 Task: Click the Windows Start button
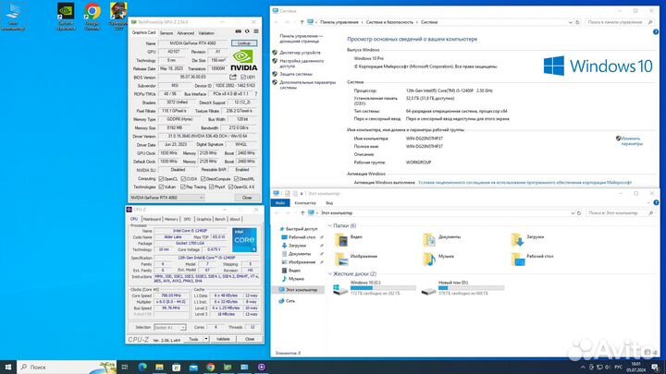coord(8,367)
